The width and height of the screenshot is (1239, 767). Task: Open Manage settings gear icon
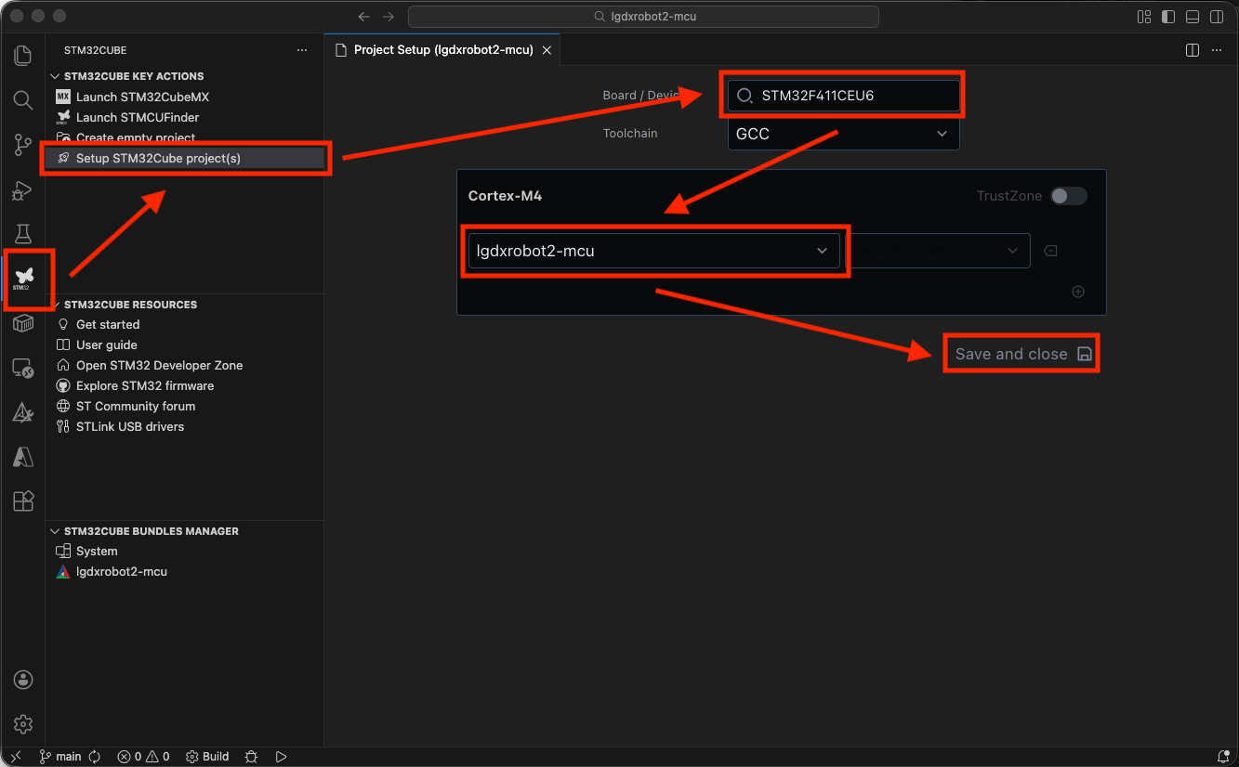coord(23,724)
